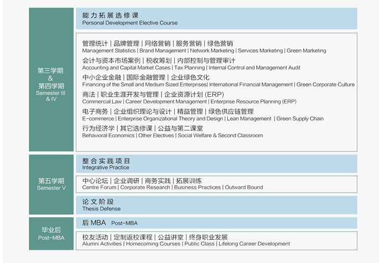Viewport: 379px width, 263px height.
Task: Click 服务营销 course name
Action: click(x=189, y=44)
